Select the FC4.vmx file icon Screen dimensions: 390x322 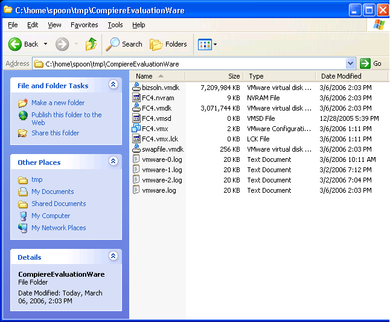[x=136, y=129]
